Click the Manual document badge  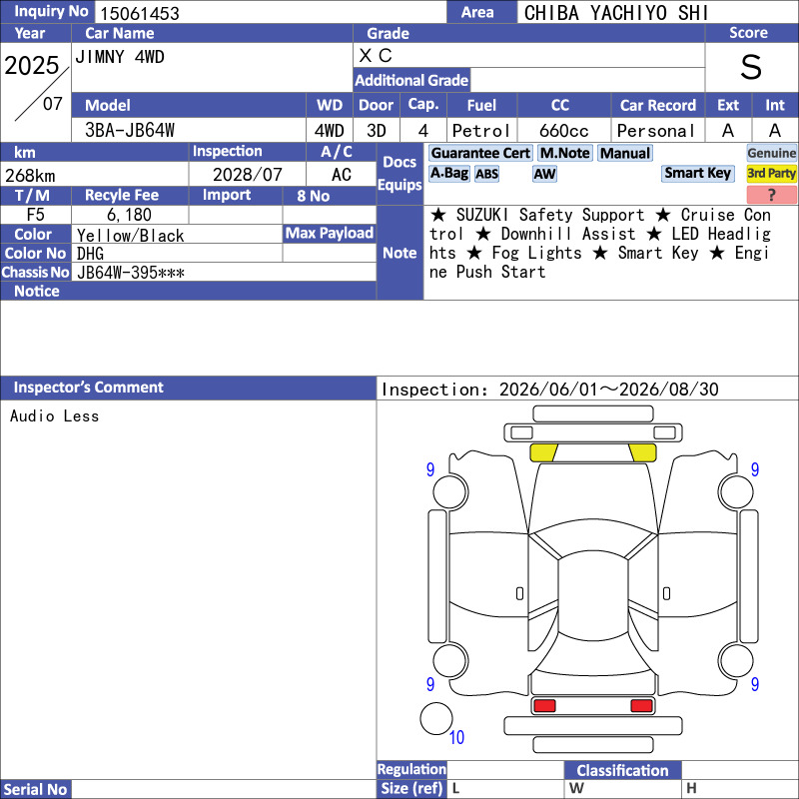(x=625, y=154)
